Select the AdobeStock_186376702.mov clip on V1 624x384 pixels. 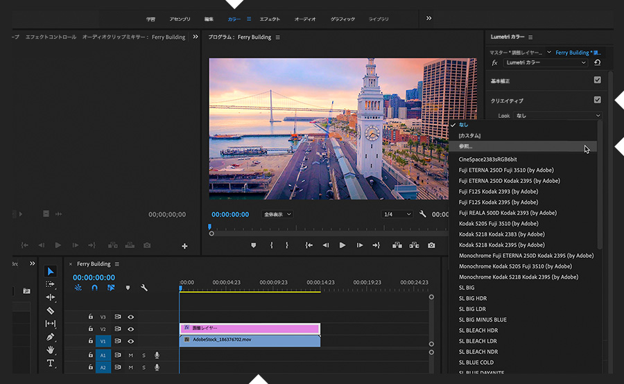coord(250,340)
